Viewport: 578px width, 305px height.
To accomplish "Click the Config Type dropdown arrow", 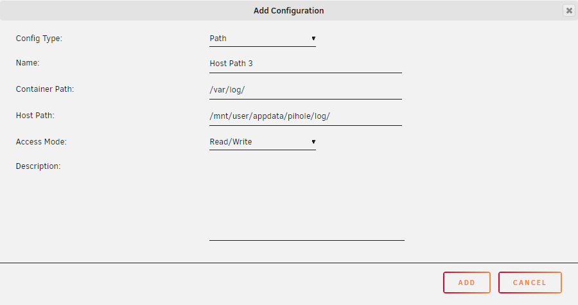I will pos(313,39).
